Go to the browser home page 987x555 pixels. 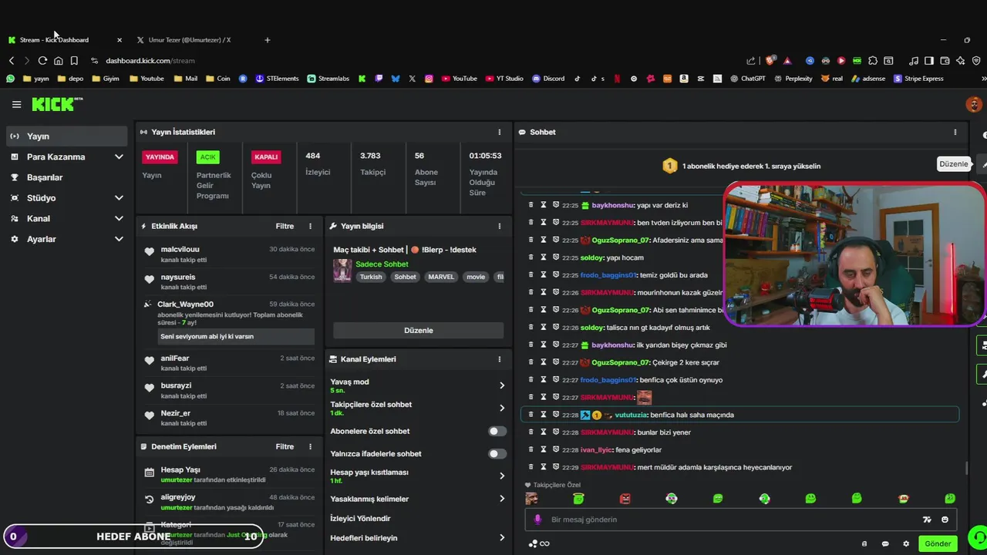58,60
